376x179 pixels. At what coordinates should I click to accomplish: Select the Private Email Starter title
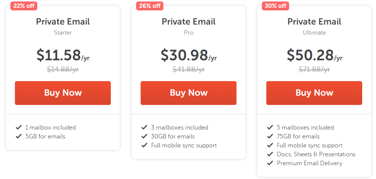(63, 22)
